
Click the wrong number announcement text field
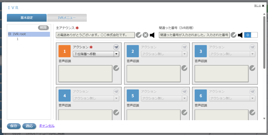(194, 35)
